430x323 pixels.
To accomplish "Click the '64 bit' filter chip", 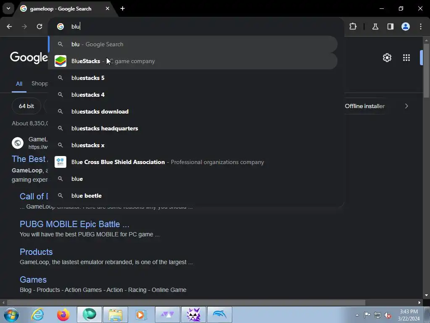I will (x=26, y=106).
